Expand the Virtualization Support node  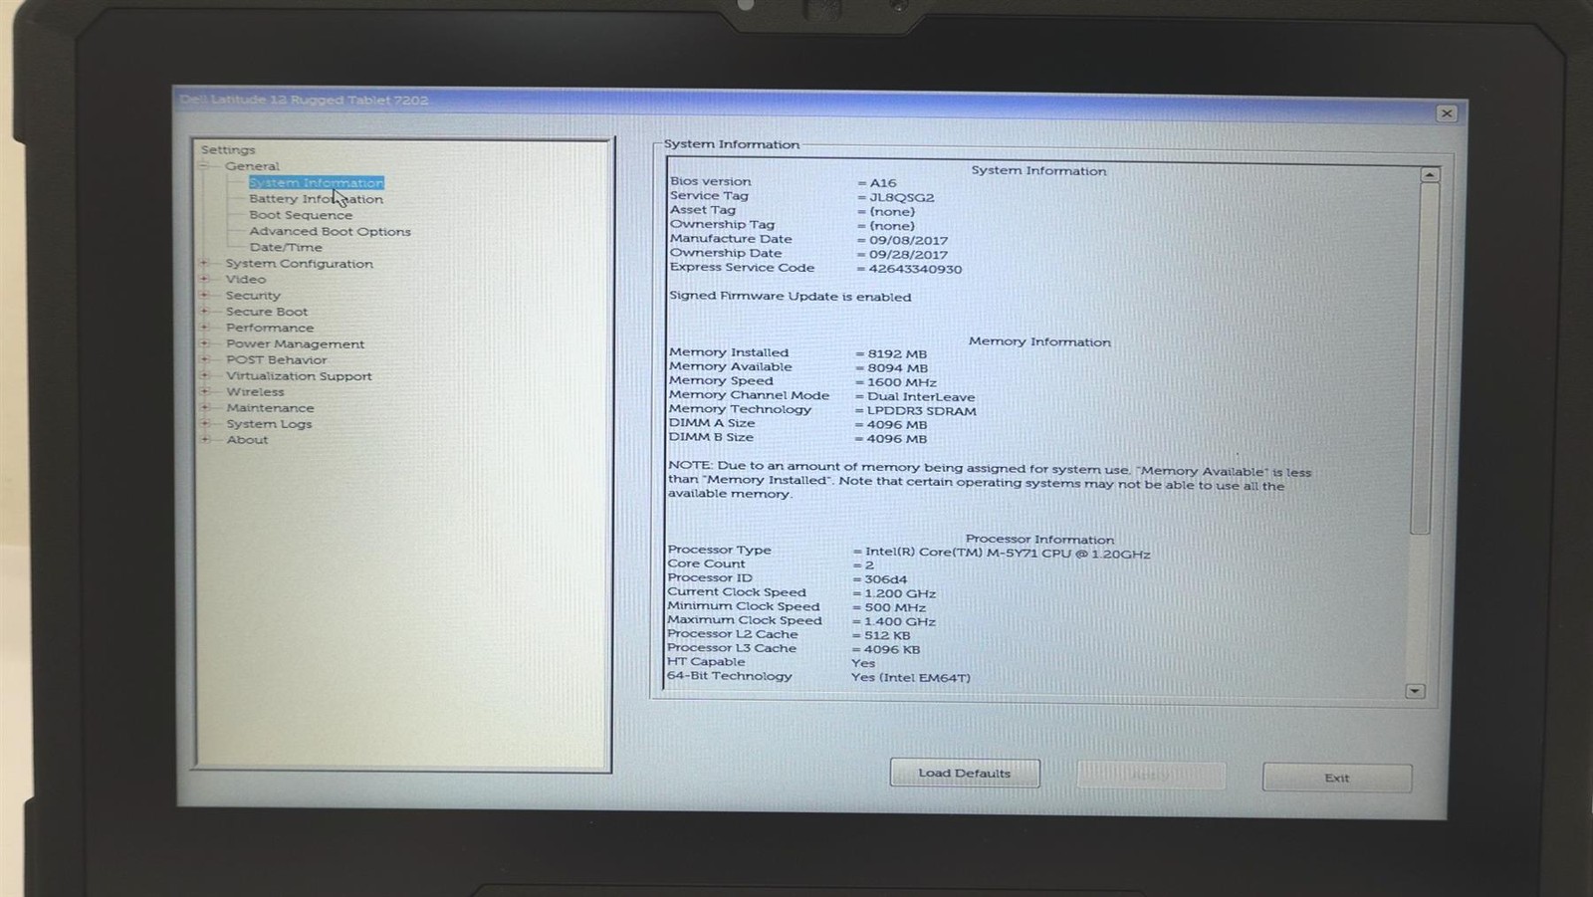coord(205,376)
